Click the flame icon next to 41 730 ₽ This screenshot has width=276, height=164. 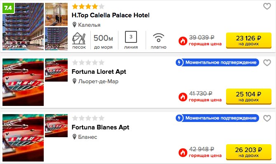point(183,97)
